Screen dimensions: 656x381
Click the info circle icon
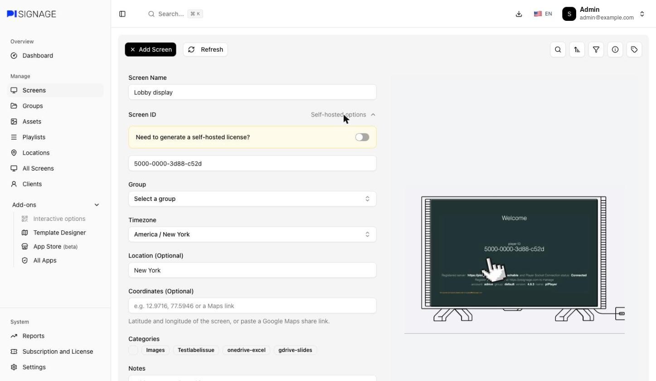pos(615,49)
